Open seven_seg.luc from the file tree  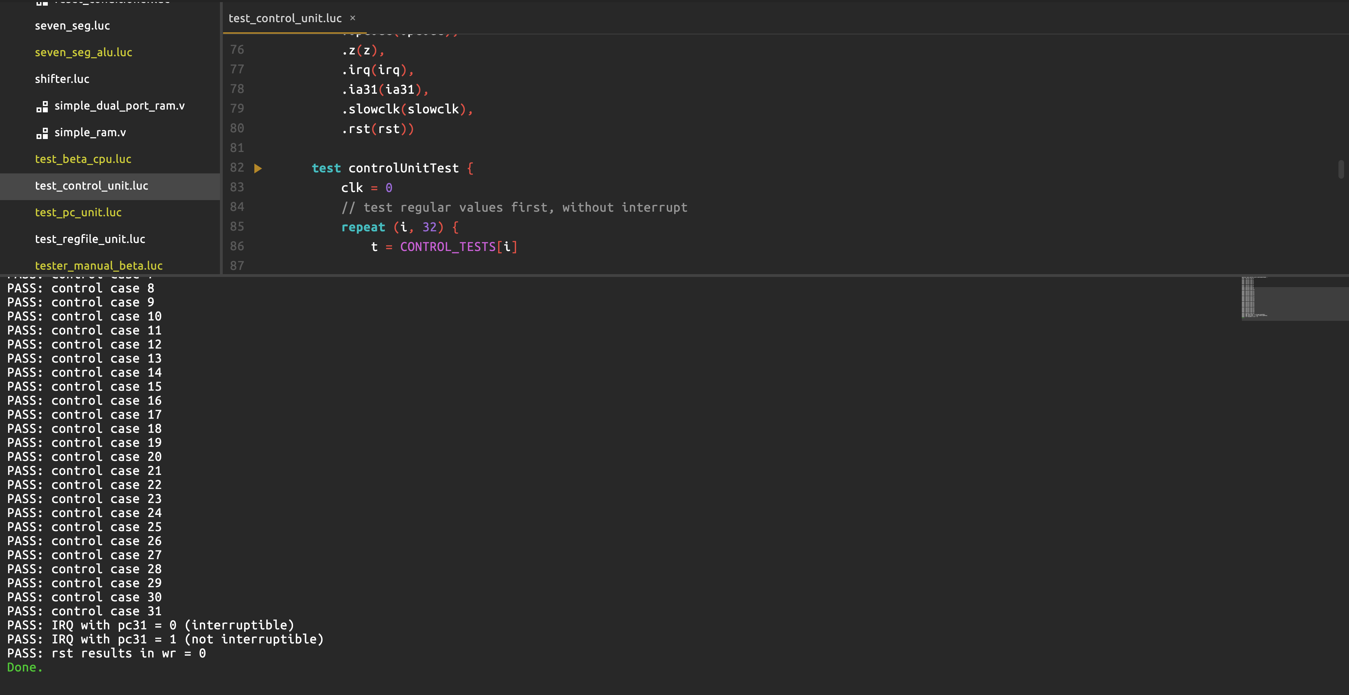72,26
